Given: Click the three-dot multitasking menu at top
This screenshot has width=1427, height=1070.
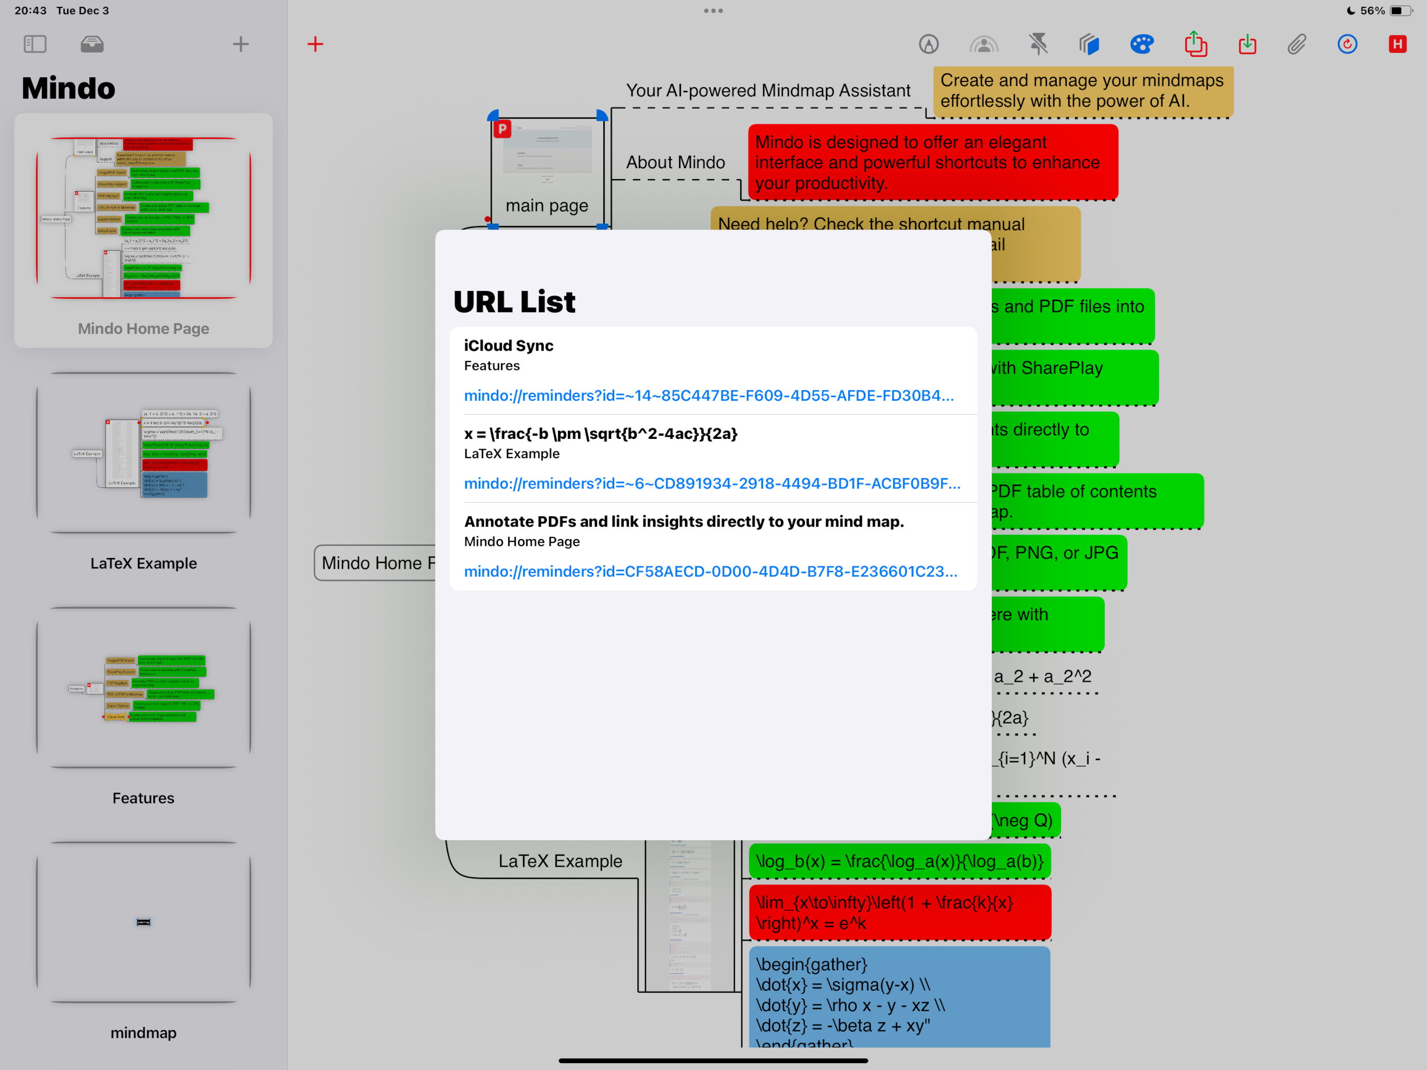Looking at the screenshot, I should 713,10.
